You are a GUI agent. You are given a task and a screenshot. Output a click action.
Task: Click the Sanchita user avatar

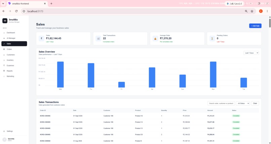point(4,140)
